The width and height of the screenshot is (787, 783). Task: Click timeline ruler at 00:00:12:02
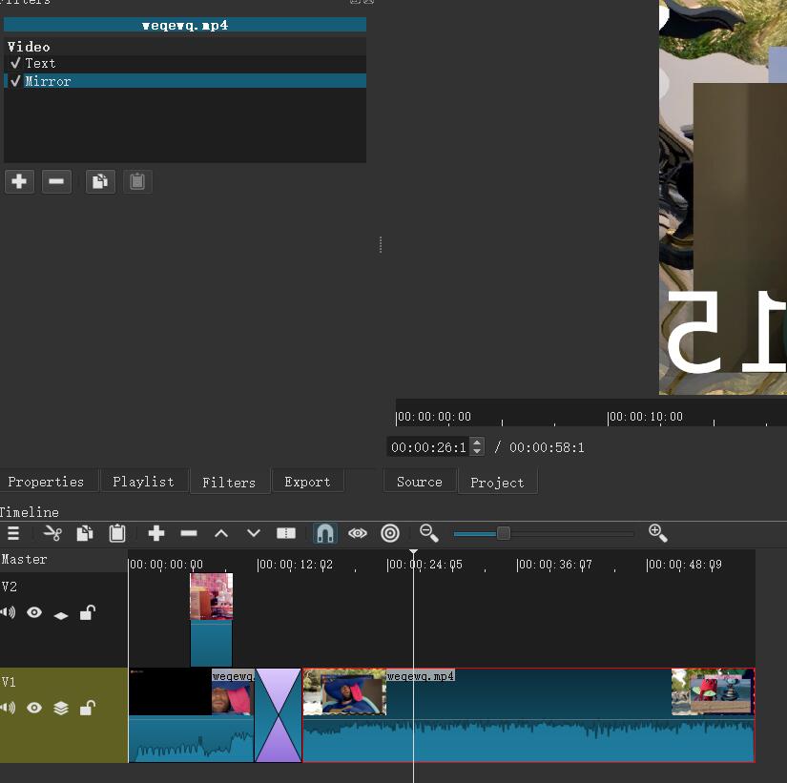tap(295, 565)
